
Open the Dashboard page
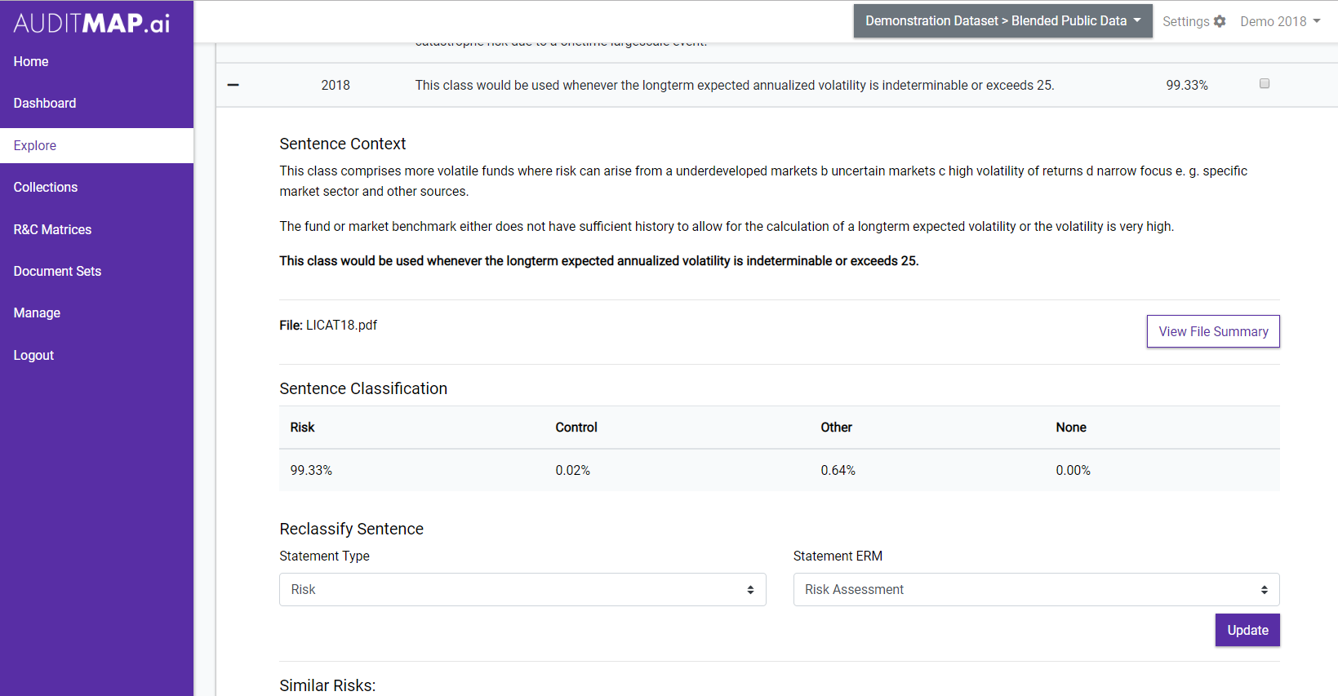45,103
